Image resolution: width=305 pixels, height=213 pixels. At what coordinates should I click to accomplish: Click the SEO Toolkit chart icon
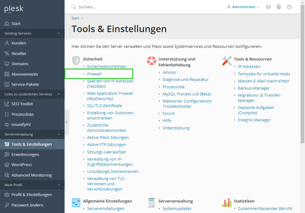point(7,104)
